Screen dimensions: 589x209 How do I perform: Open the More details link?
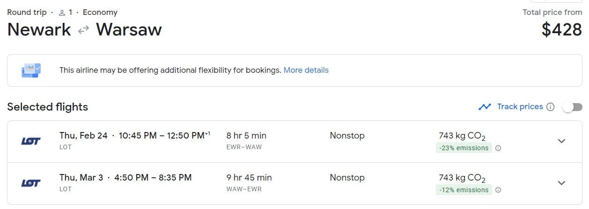pos(306,70)
